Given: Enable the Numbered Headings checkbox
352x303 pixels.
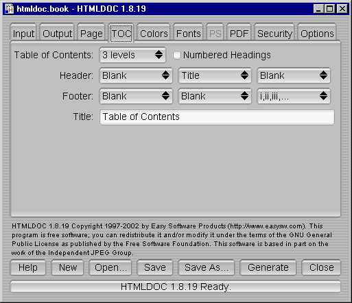Looking at the screenshot, I should 176,55.
